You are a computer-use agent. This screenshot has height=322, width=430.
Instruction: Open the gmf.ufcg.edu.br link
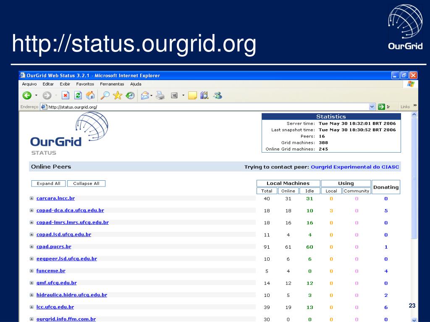tap(57, 283)
